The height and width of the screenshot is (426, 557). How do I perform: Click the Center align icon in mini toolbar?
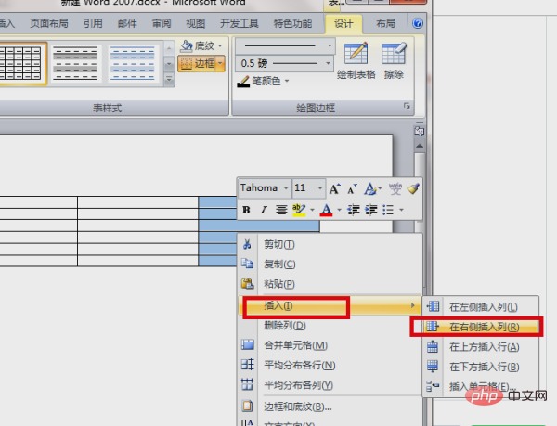(x=281, y=211)
